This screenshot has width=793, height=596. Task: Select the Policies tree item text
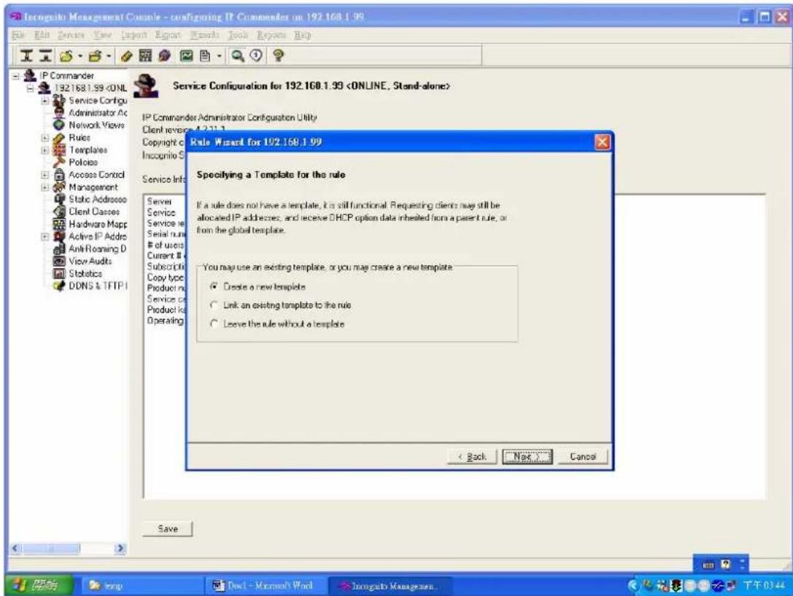coord(83,162)
